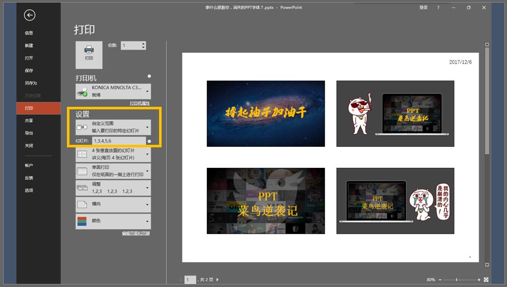
Task: Click the 共 2 页 page count text
Action: pyautogui.click(x=206, y=280)
